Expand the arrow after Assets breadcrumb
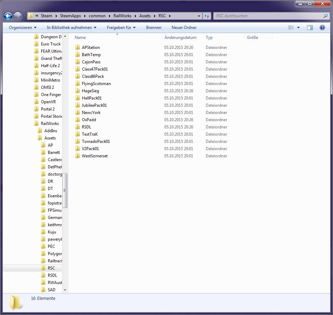Image resolution: width=333 pixels, height=315 pixels. [154, 16]
